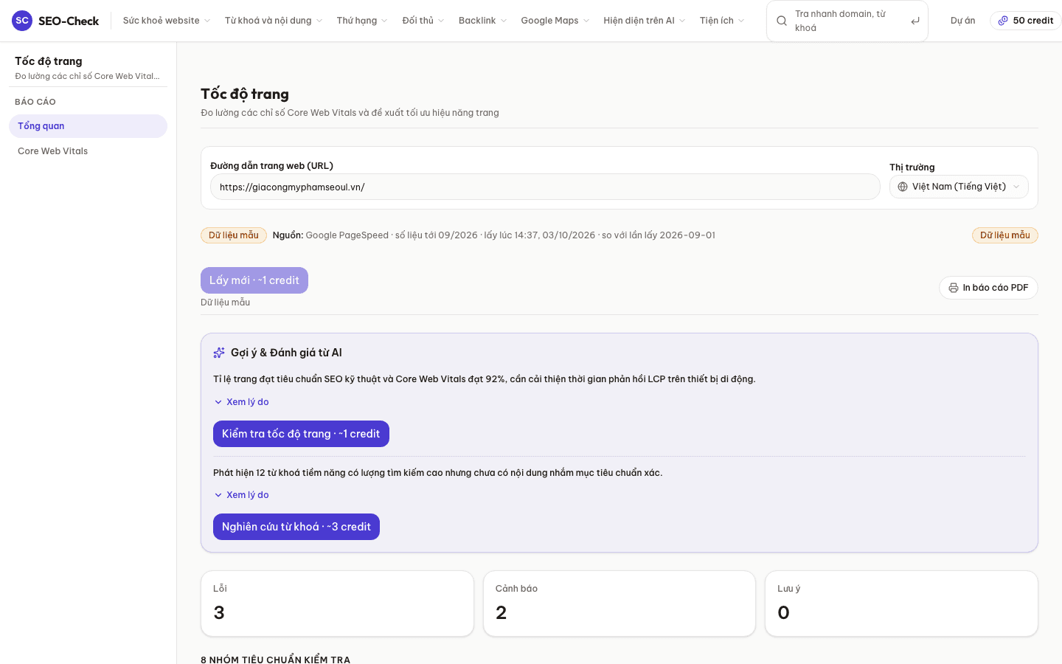
Task: Open the Sức khoẻ website menu
Action: point(167,21)
